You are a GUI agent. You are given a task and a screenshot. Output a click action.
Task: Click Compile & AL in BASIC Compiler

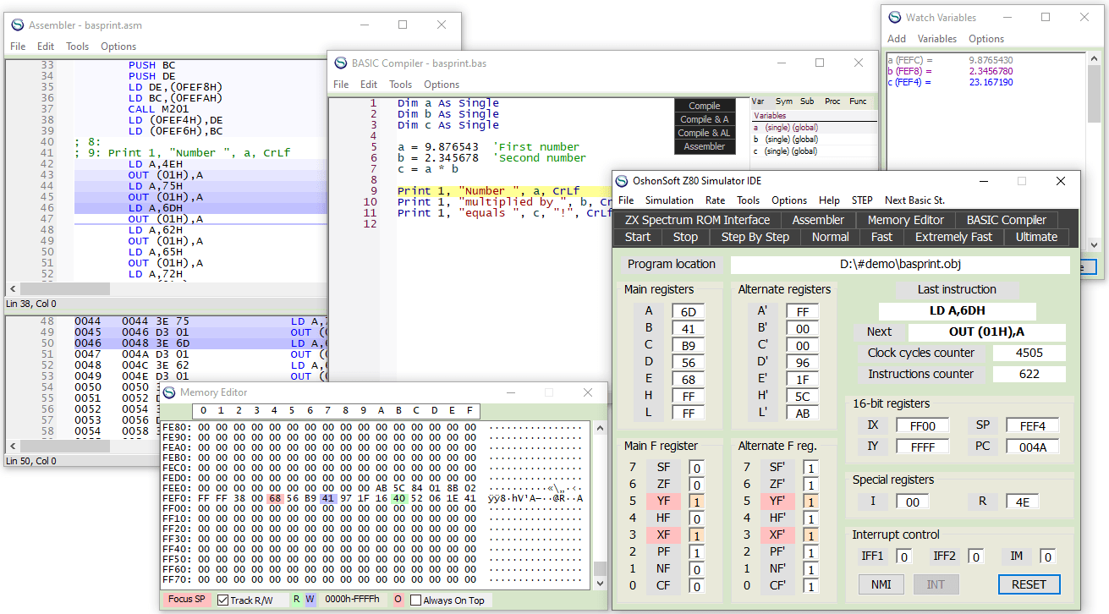704,133
